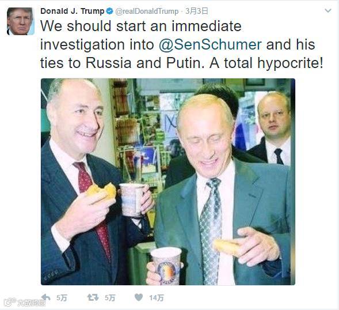This screenshot has width=339, height=310.
Task: Visit the @realDonaldTrump handle link
Action: [x=147, y=12]
